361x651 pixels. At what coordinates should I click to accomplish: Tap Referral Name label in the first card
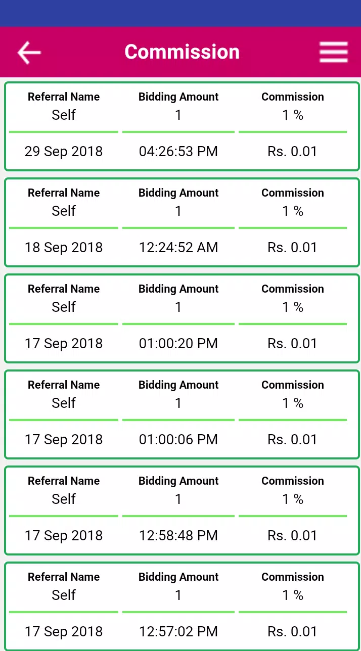click(x=64, y=97)
